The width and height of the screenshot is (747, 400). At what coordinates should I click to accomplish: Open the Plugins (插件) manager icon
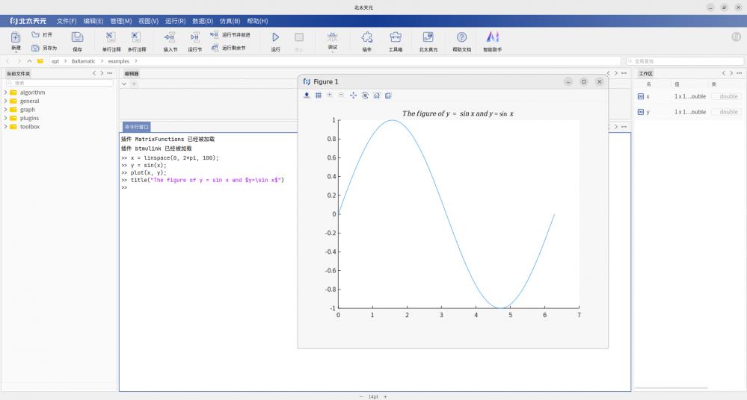pyautogui.click(x=366, y=40)
